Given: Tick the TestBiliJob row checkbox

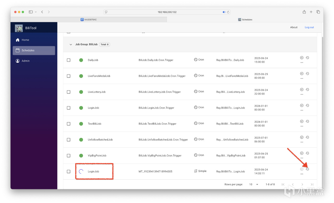Looking at the screenshot, I should point(69,124).
